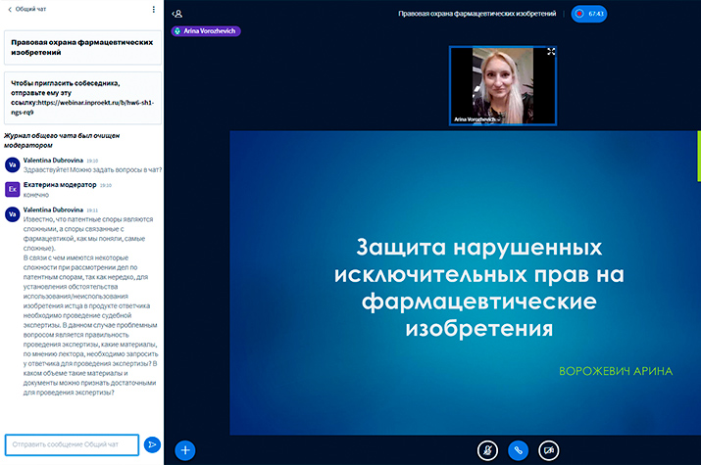Make Arina's webcam fullscreen
The width and height of the screenshot is (701, 465).
coord(551,52)
